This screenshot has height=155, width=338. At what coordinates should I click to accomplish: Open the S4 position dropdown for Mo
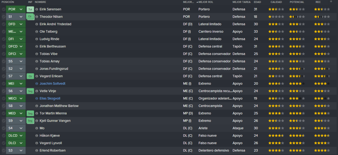pyautogui.click(x=21, y=128)
